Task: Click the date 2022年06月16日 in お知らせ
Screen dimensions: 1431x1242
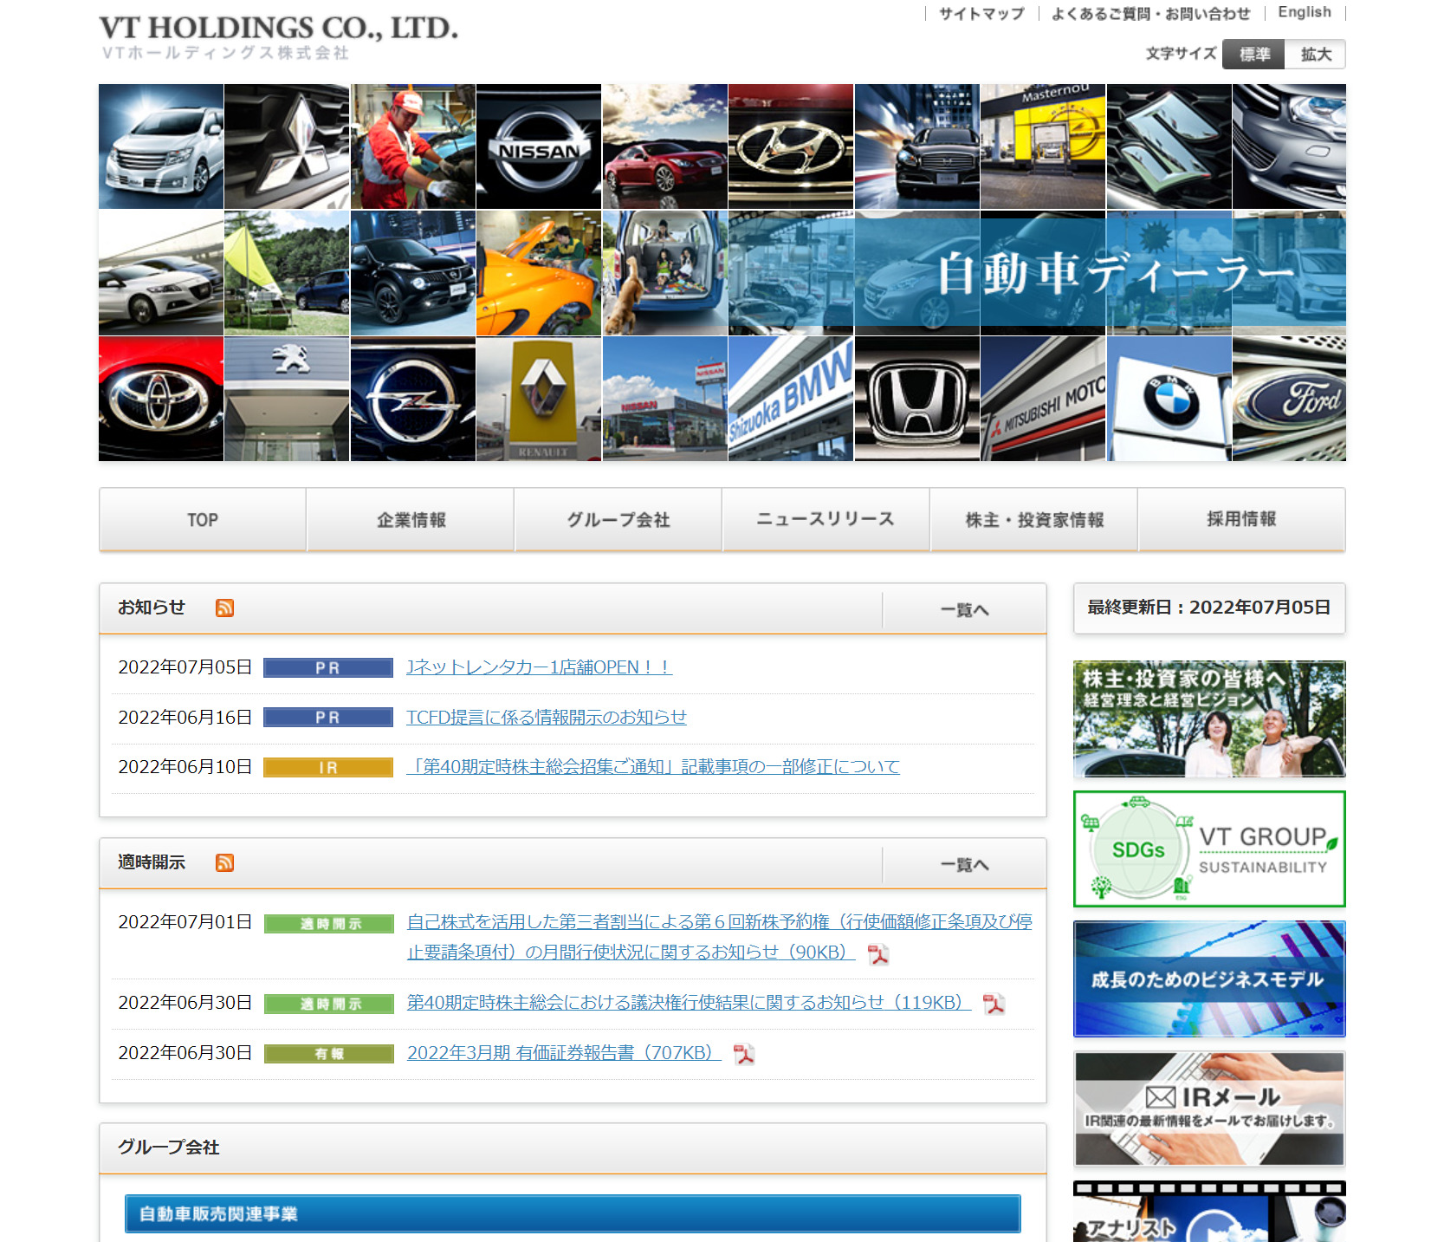Action: (x=185, y=718)
